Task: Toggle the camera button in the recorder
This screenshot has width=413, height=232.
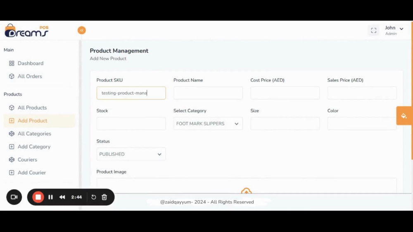Action: coord(14,197)
